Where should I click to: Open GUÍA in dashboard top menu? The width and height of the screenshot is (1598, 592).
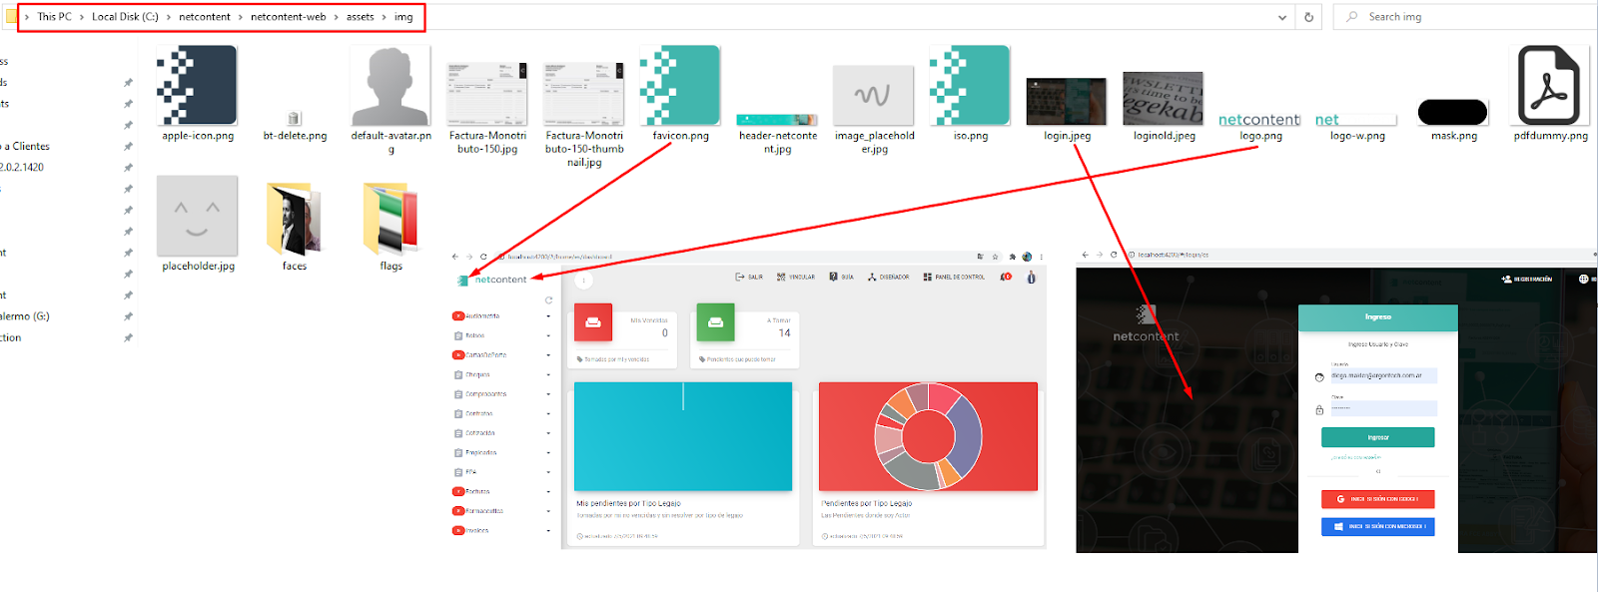click(x=841, y=277)
